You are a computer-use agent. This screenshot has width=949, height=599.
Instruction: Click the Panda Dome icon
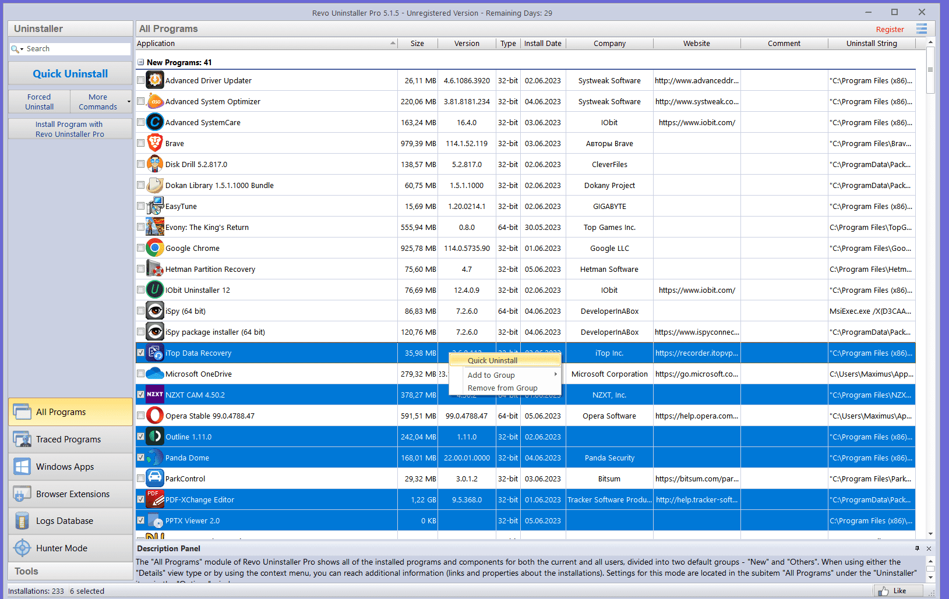[x=155, y=458]
